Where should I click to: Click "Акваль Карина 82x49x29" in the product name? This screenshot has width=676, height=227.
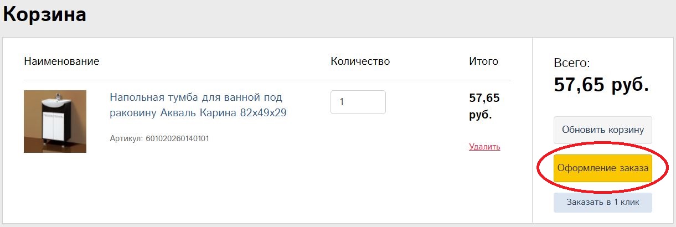(223, 113)
